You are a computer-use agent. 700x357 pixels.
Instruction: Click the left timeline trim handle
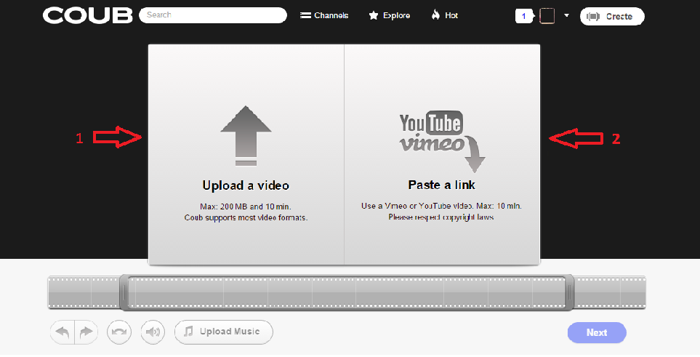(124, 293)
